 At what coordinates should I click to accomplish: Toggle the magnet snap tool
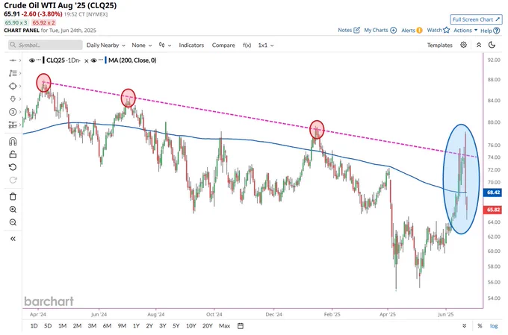[13, 142]
